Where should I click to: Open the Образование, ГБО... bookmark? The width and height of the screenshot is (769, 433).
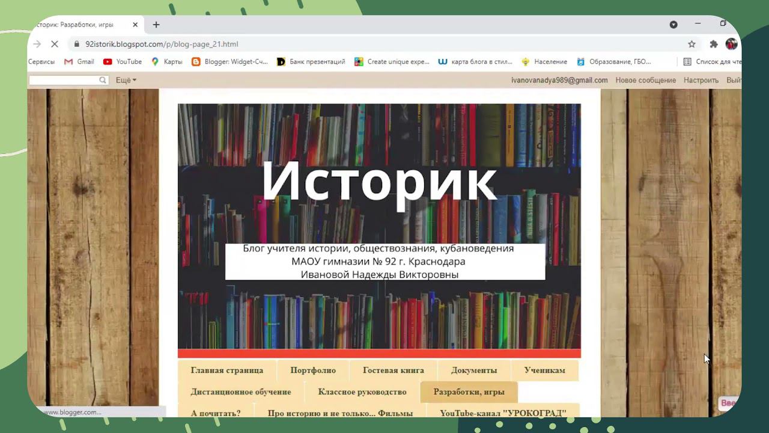613,61
